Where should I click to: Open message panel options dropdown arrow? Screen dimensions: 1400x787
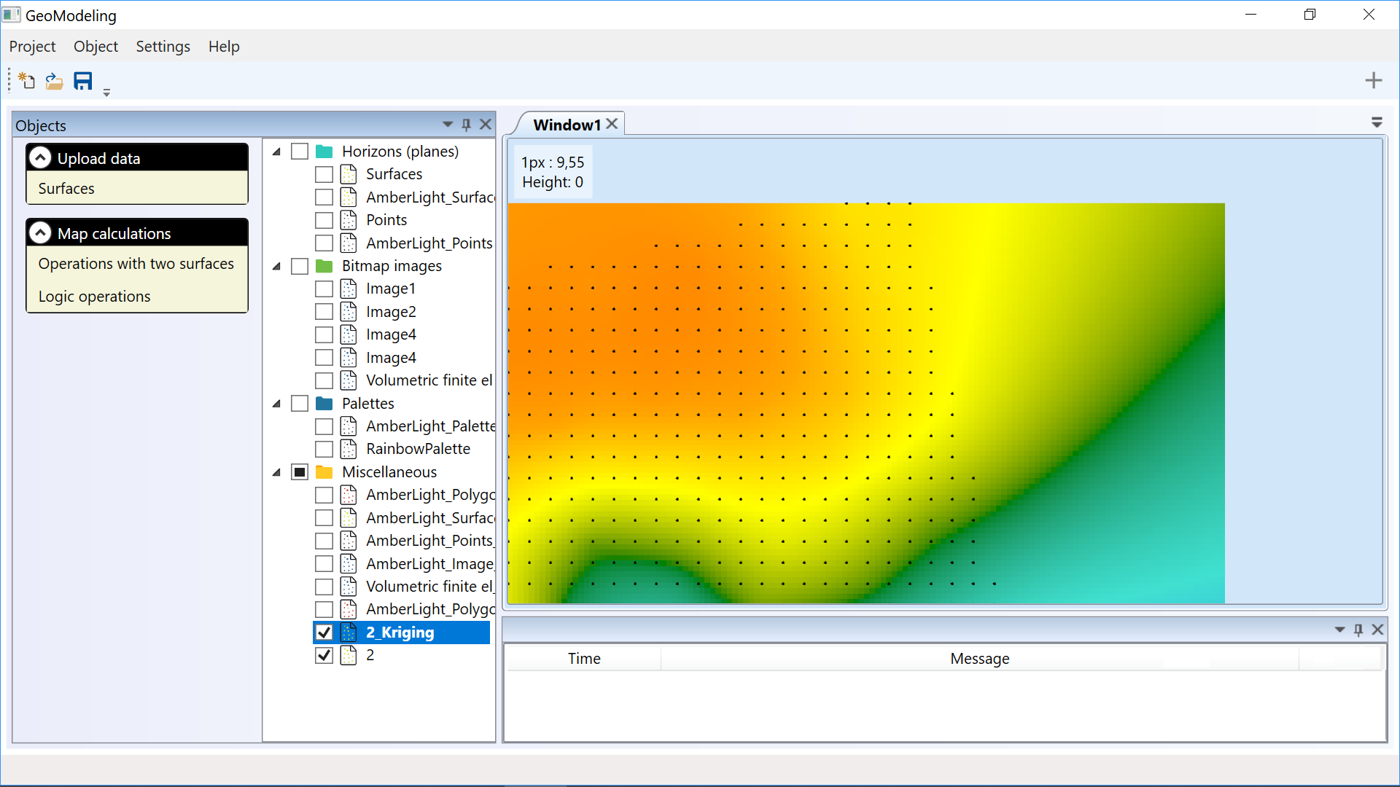[1339, 630]
